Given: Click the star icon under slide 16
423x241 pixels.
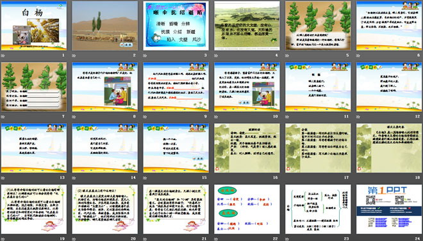Looking at the screenshot, I should click(216, 178).
